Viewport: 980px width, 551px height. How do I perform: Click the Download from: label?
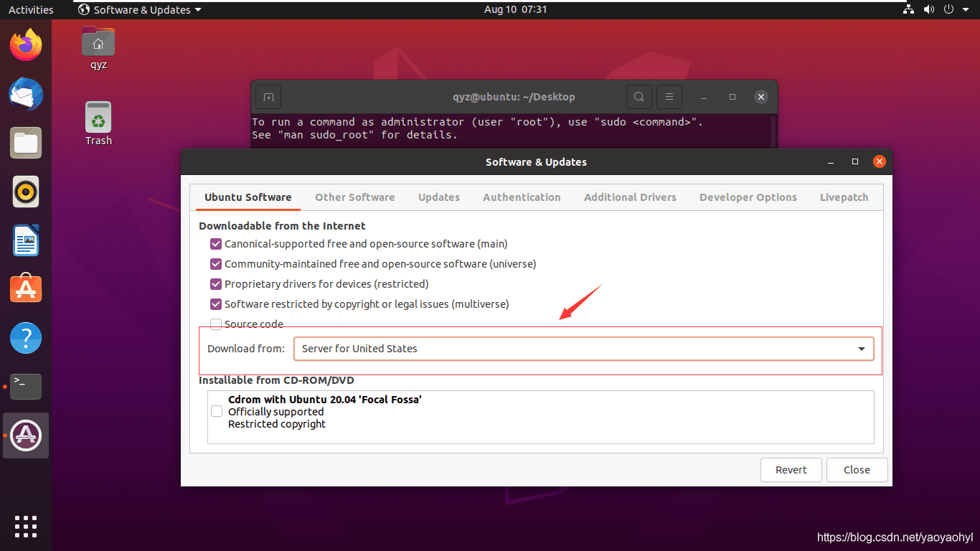coord(246,349)
